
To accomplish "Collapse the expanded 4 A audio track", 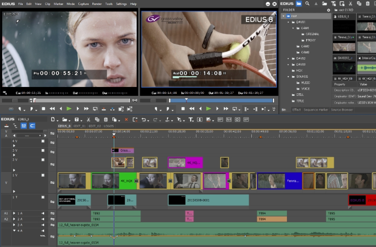I will (14, 230).
